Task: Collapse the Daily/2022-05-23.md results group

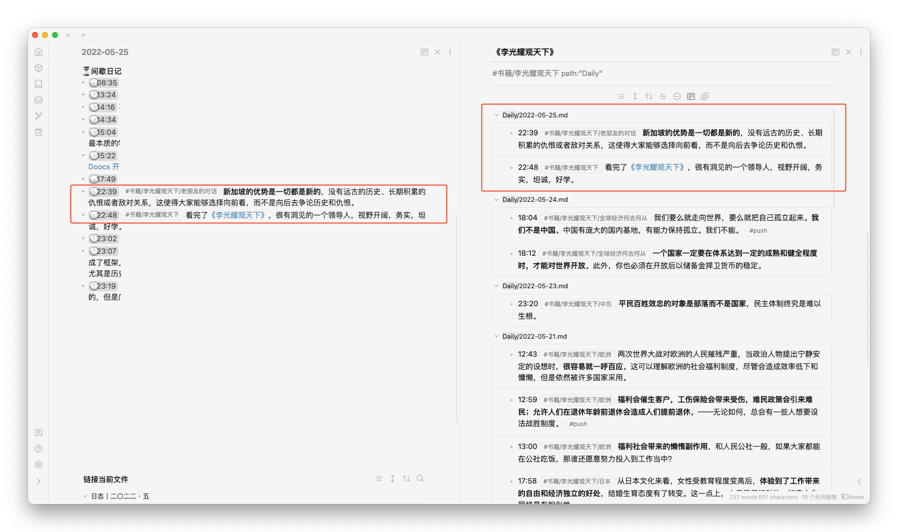Action: 496,286
